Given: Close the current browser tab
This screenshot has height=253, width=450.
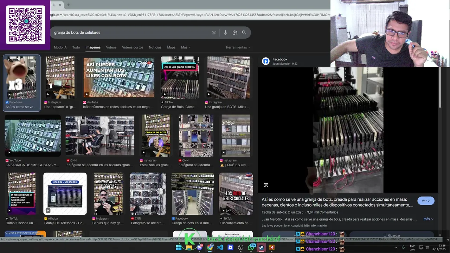Looking at the screenshot, I should [60, 5].
